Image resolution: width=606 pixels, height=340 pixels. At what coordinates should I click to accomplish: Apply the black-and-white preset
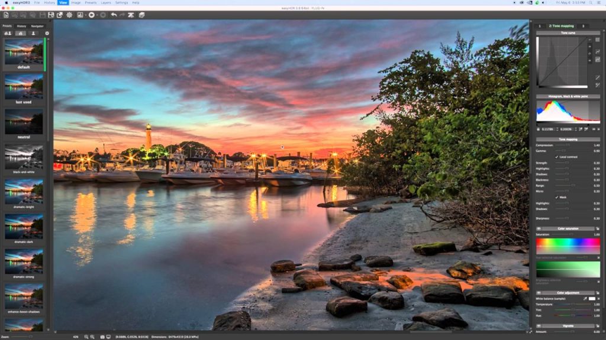pos(24,158)
